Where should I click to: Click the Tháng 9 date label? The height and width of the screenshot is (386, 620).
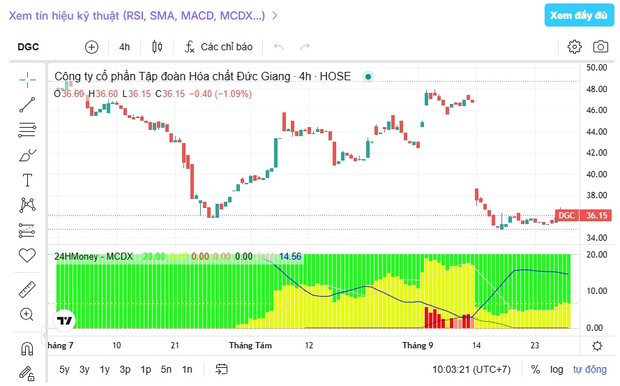(x=418, y=346)
